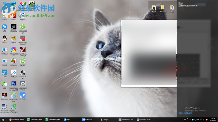Open the DingTalk desktop shortcut

tap(4, 28)
